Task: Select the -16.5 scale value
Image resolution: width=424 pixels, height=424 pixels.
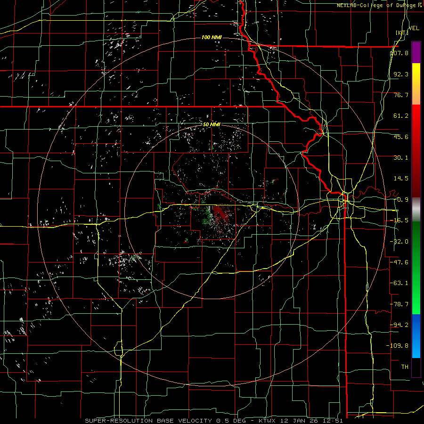Action: tap(400, 220)
